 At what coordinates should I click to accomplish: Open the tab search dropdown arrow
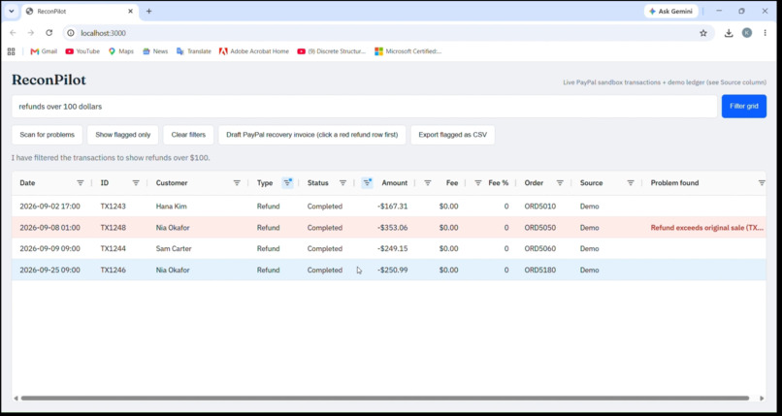[11, 11]
